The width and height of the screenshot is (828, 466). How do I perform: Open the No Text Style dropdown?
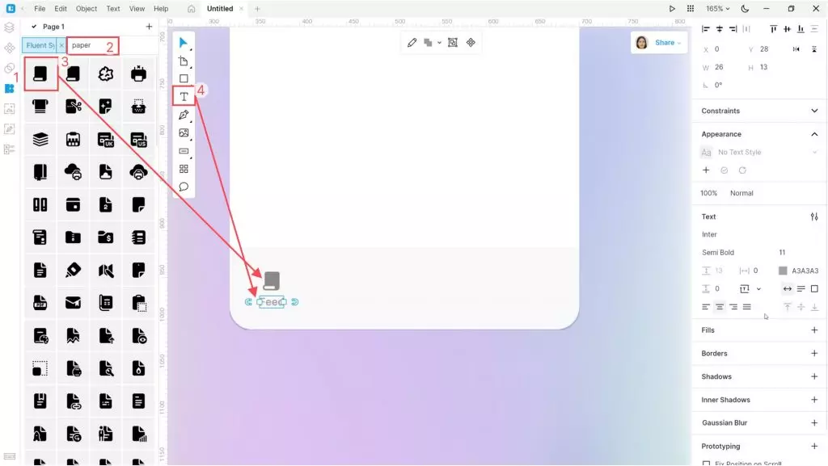[760, 152]
